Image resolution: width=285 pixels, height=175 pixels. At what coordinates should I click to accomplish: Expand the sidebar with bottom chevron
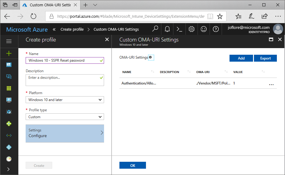[8, 169]
